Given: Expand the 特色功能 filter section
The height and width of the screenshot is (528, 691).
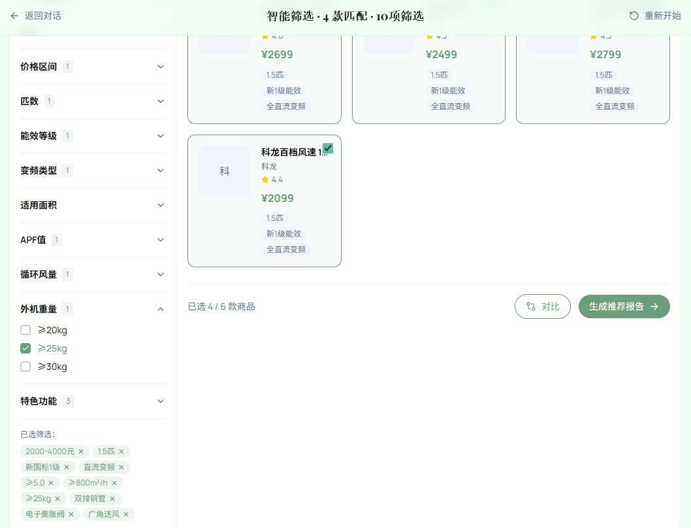Looking at the screenshot, I should [93, 401].
